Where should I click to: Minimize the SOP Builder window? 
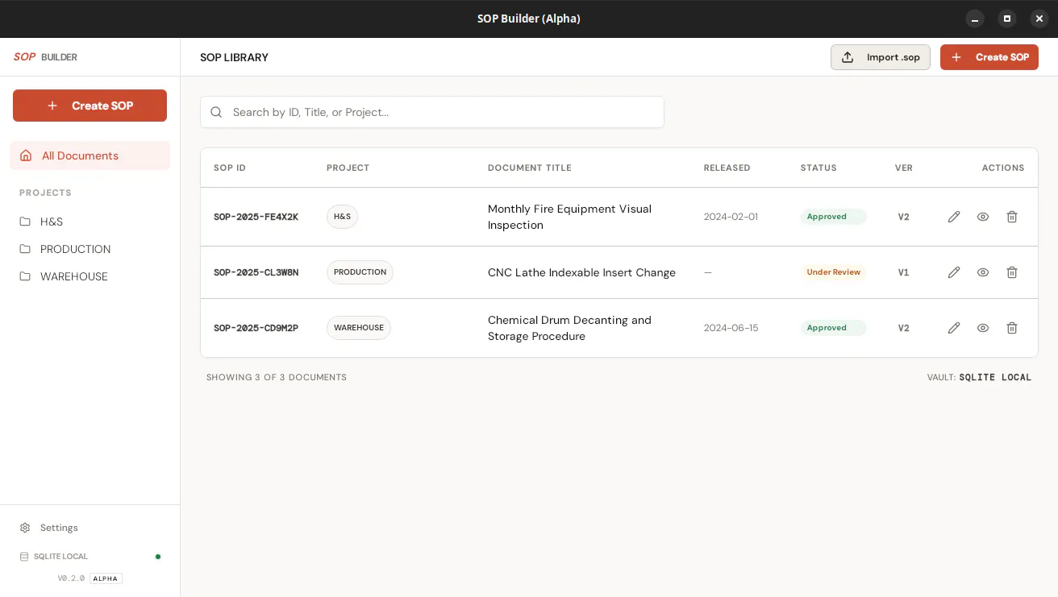point(975,19)
